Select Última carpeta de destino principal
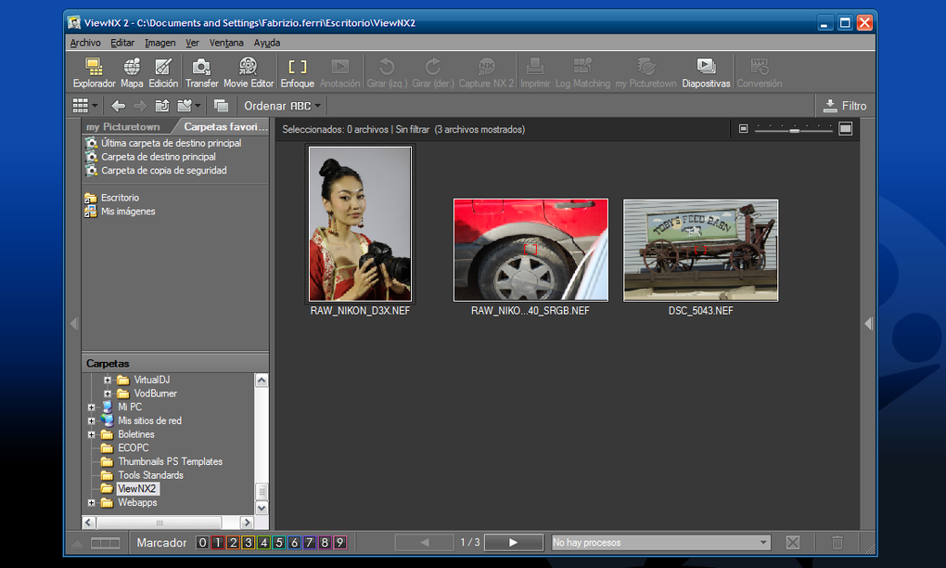 click(x=163, y=143)
